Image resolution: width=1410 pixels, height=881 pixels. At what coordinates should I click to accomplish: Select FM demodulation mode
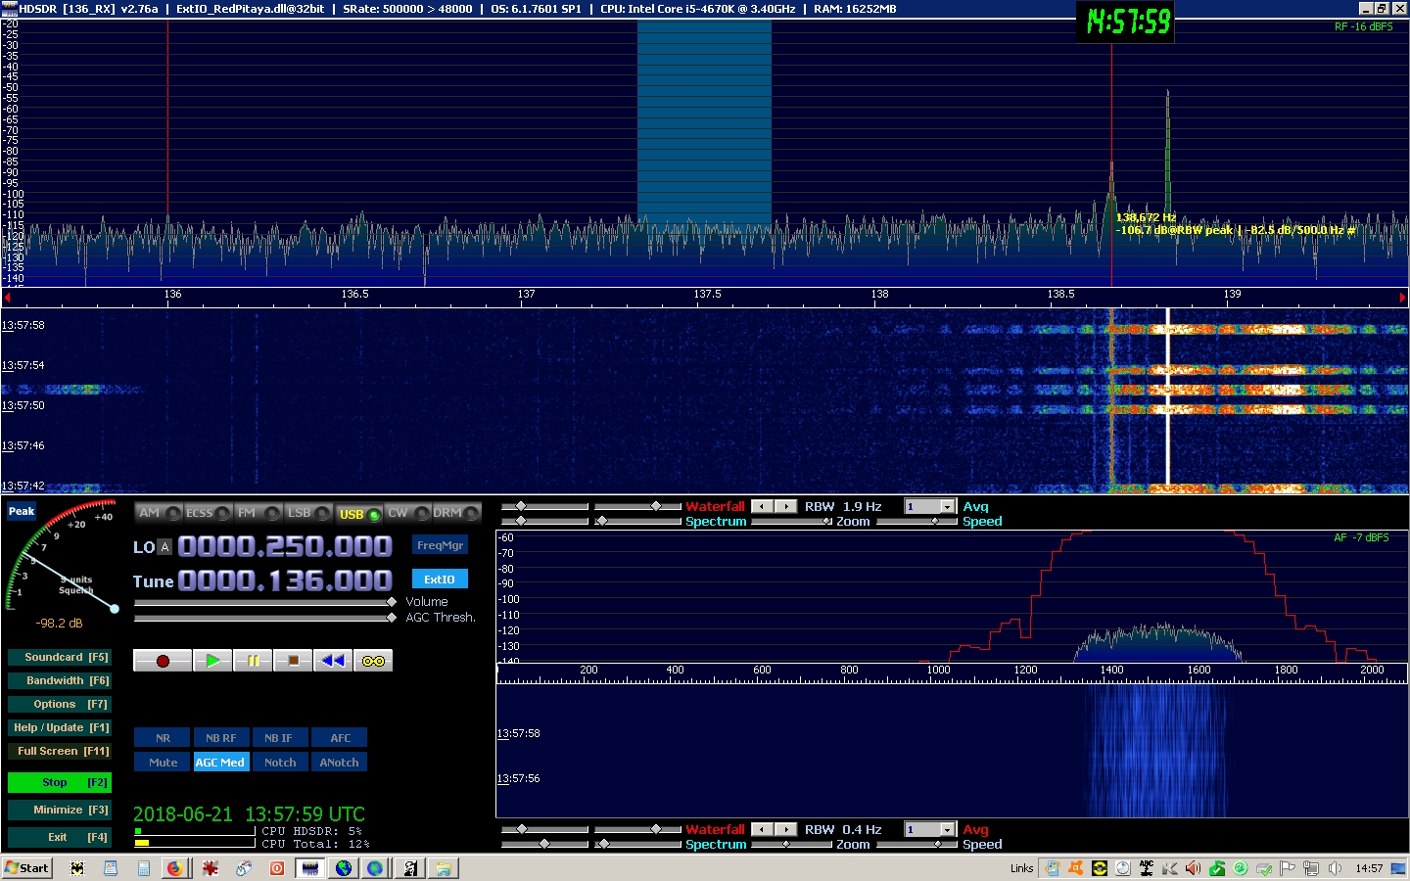pos(258,513)
